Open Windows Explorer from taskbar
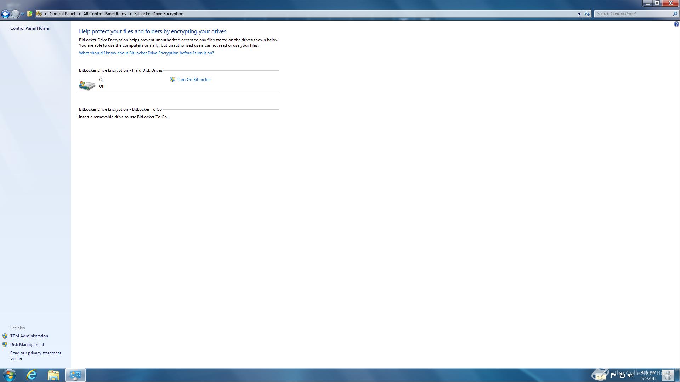Viewport: 680px width, 382px height. coord(53,375)
